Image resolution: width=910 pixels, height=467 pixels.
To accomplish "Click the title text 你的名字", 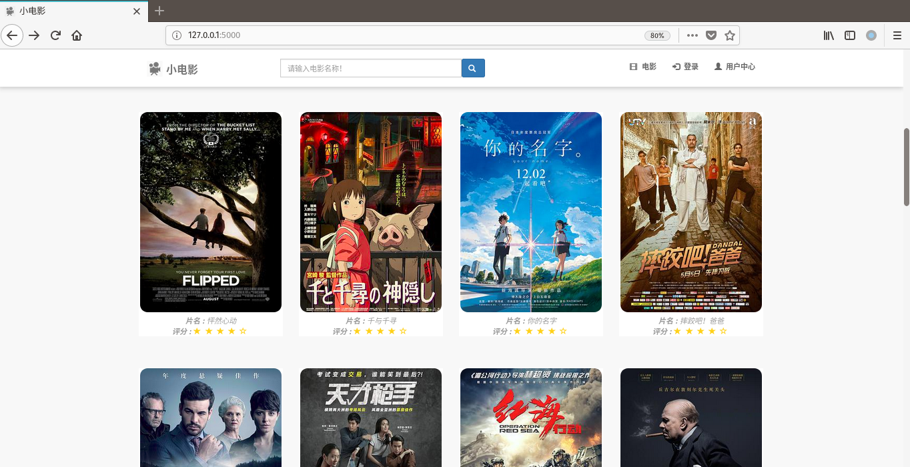I will (x=542, y=321).
